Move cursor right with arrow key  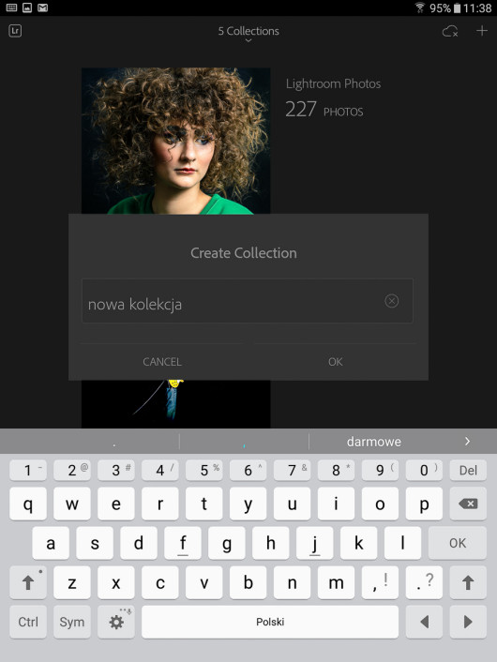point(468,622)
